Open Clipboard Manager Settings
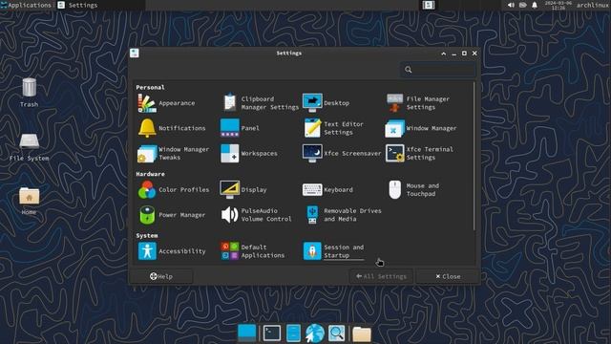The height and width of the screenshot is (344, 611). point(260,103)
